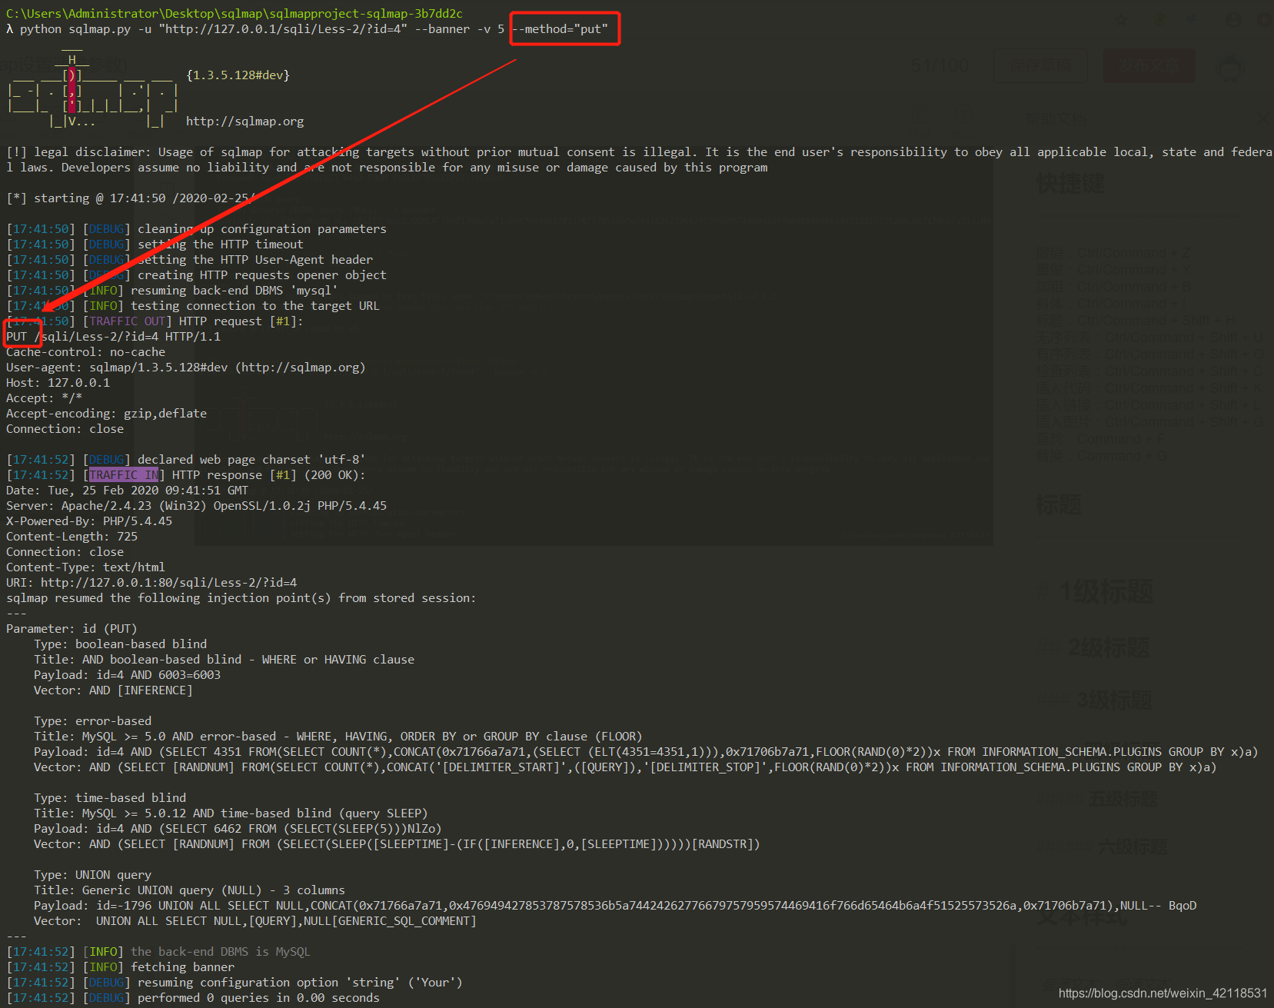Click the URI line with port 80
Image resolution: width=1274 pixels, height=1008 pixels.
coord(151,583)
